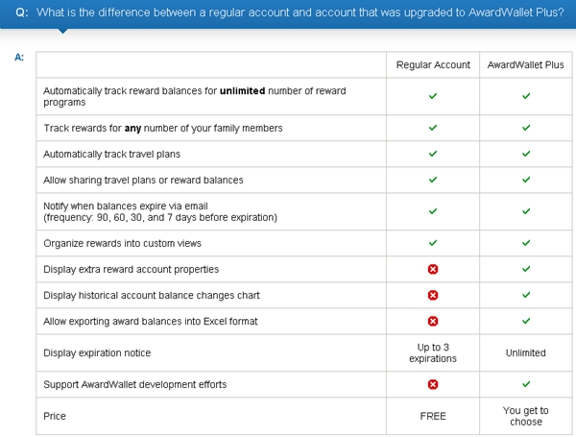
Task: Click AwardWallet Plus checkmark for track travel plans
Action: (526, 154)
